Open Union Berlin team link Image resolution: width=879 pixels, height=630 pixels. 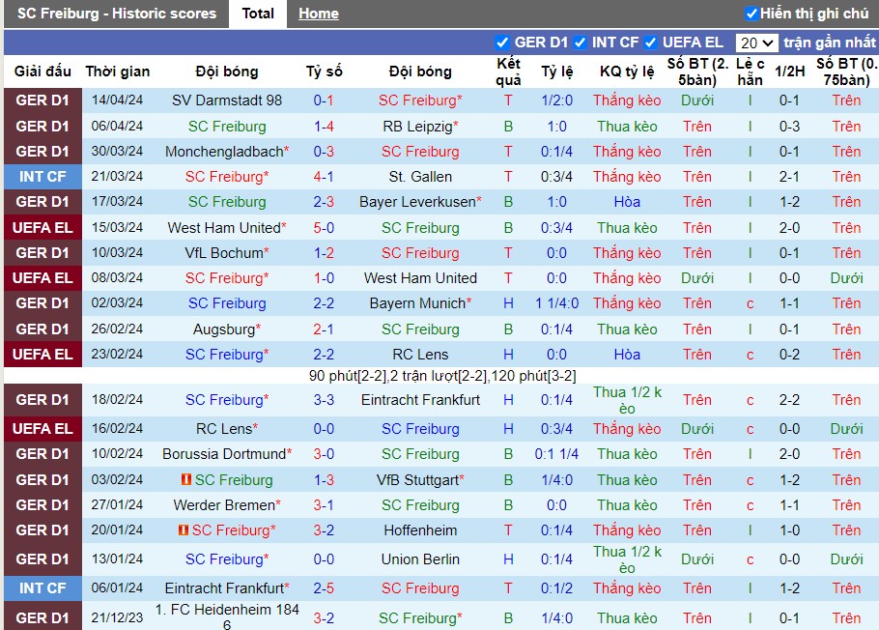[x=420, y=559]
